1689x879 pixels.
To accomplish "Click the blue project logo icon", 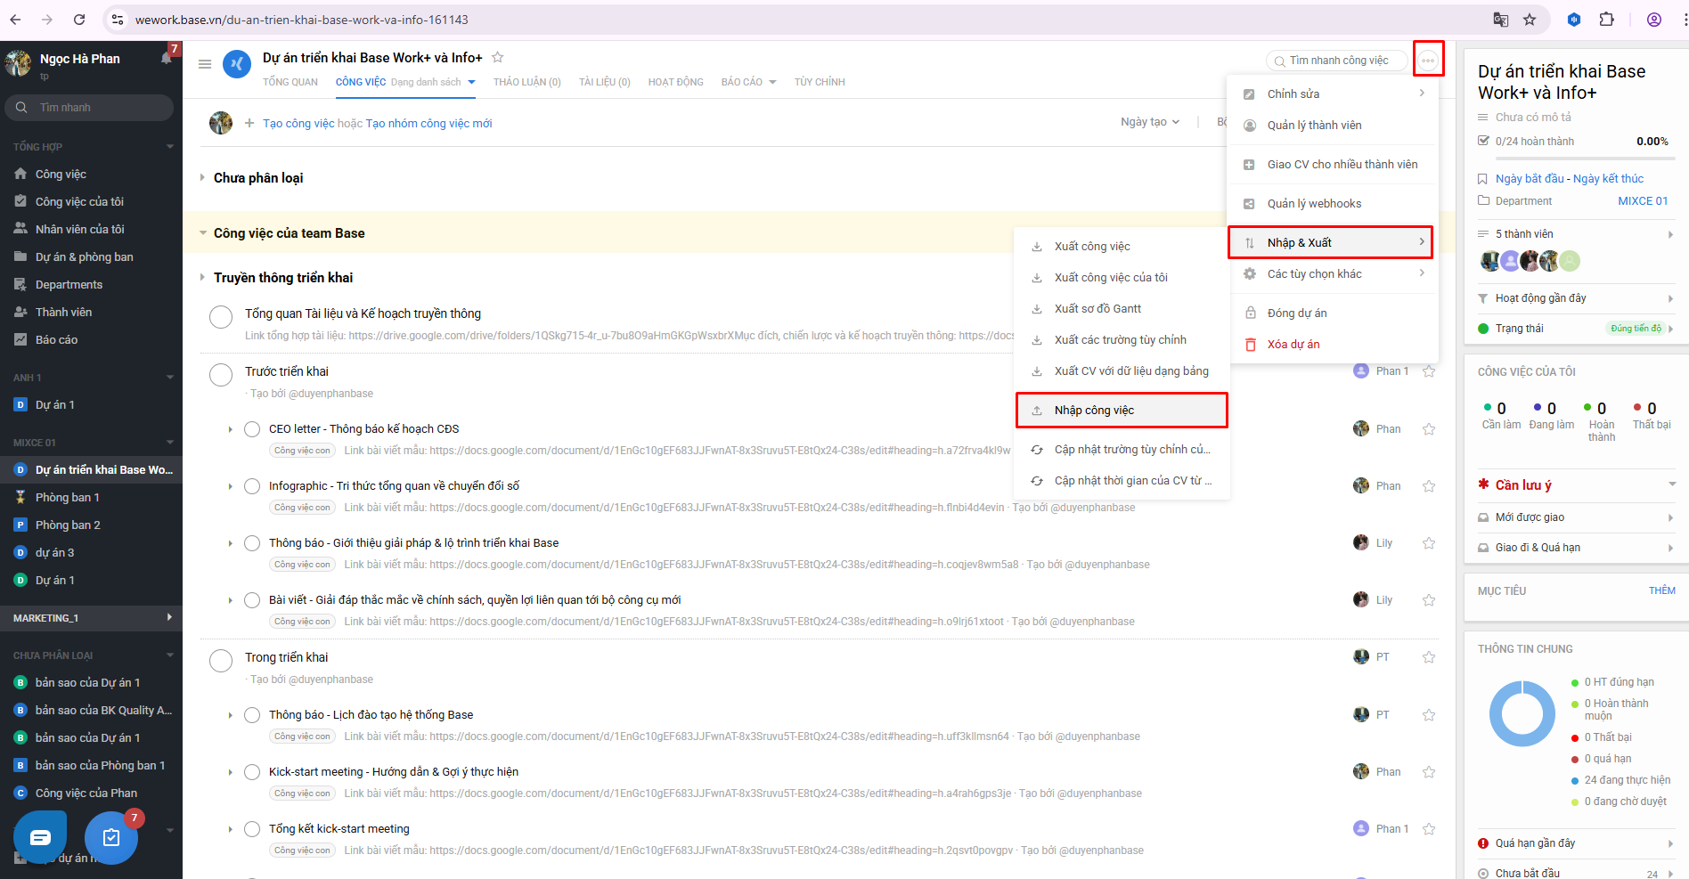I will (237, 64).
